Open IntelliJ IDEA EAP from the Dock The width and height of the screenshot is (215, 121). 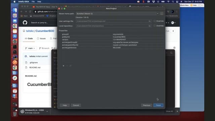(15, 57)
